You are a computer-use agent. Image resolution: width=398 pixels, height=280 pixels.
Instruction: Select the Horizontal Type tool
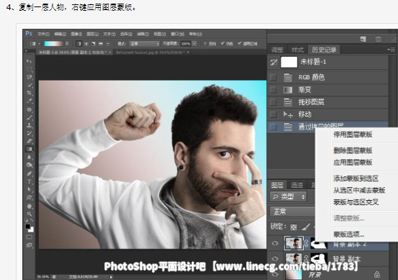(30, 181)
